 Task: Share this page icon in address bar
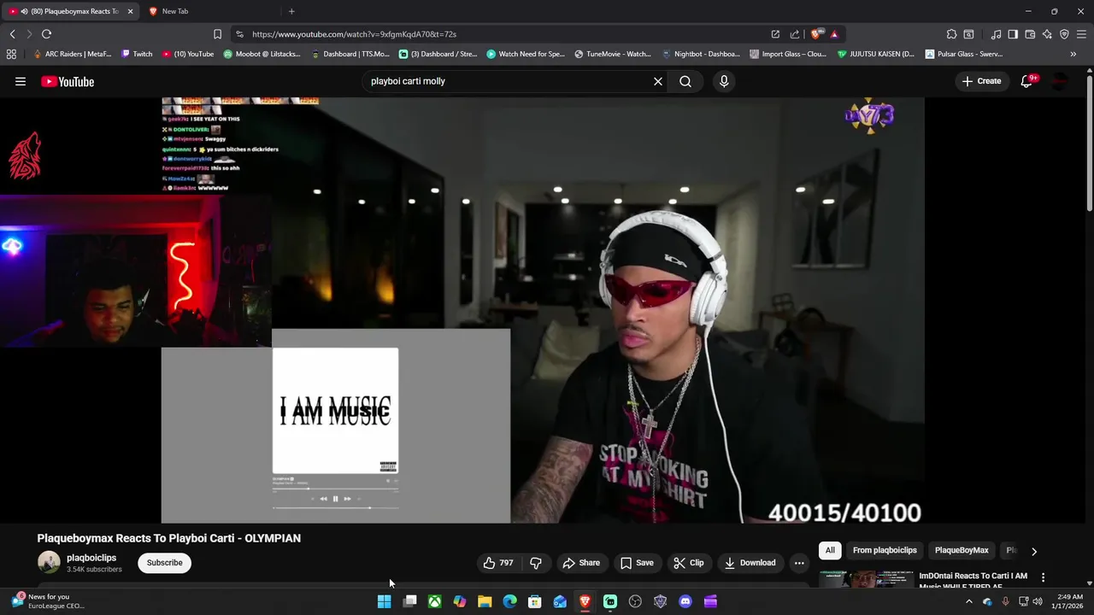point(795,34)
